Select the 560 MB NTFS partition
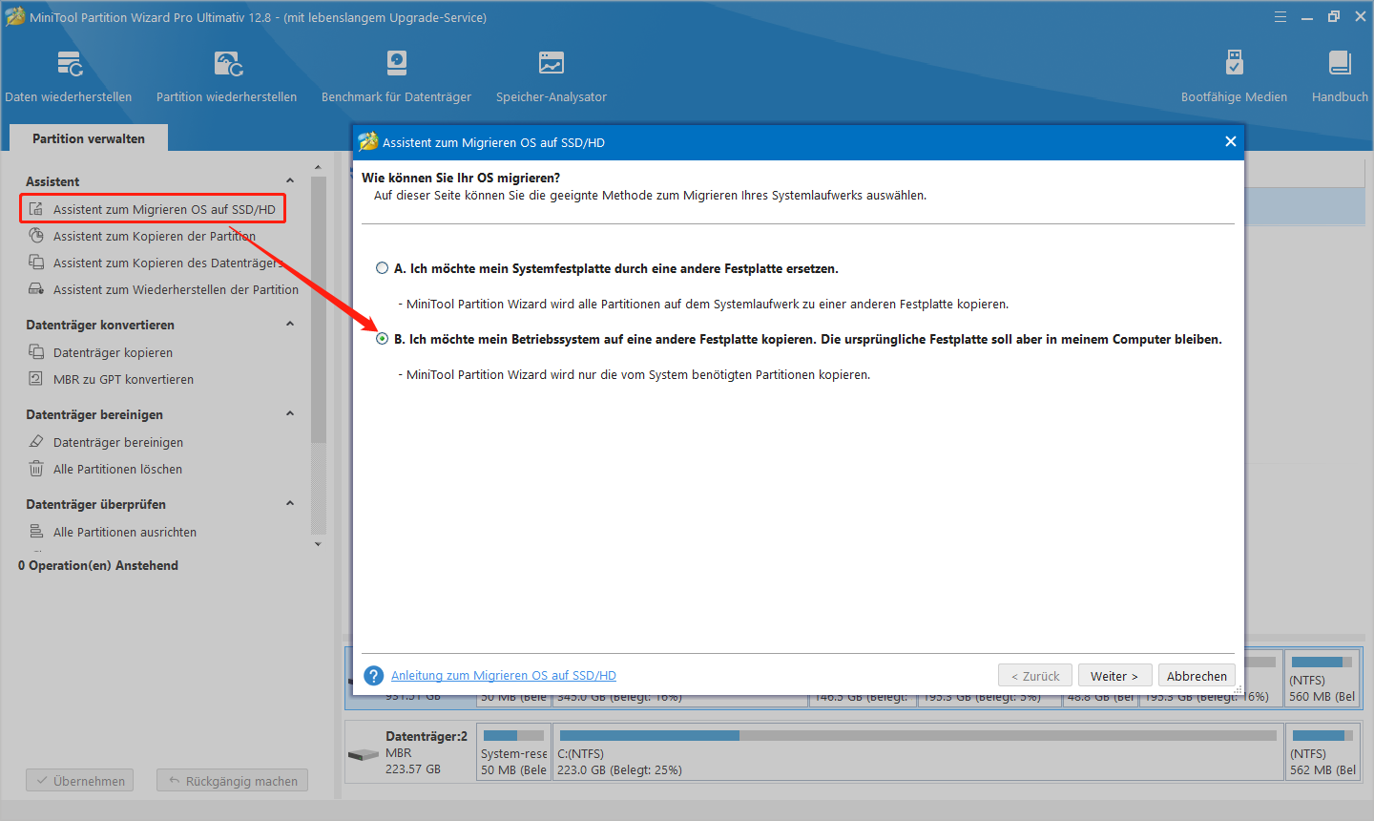Screen dimensions: 1374x821 [1322, 678]
